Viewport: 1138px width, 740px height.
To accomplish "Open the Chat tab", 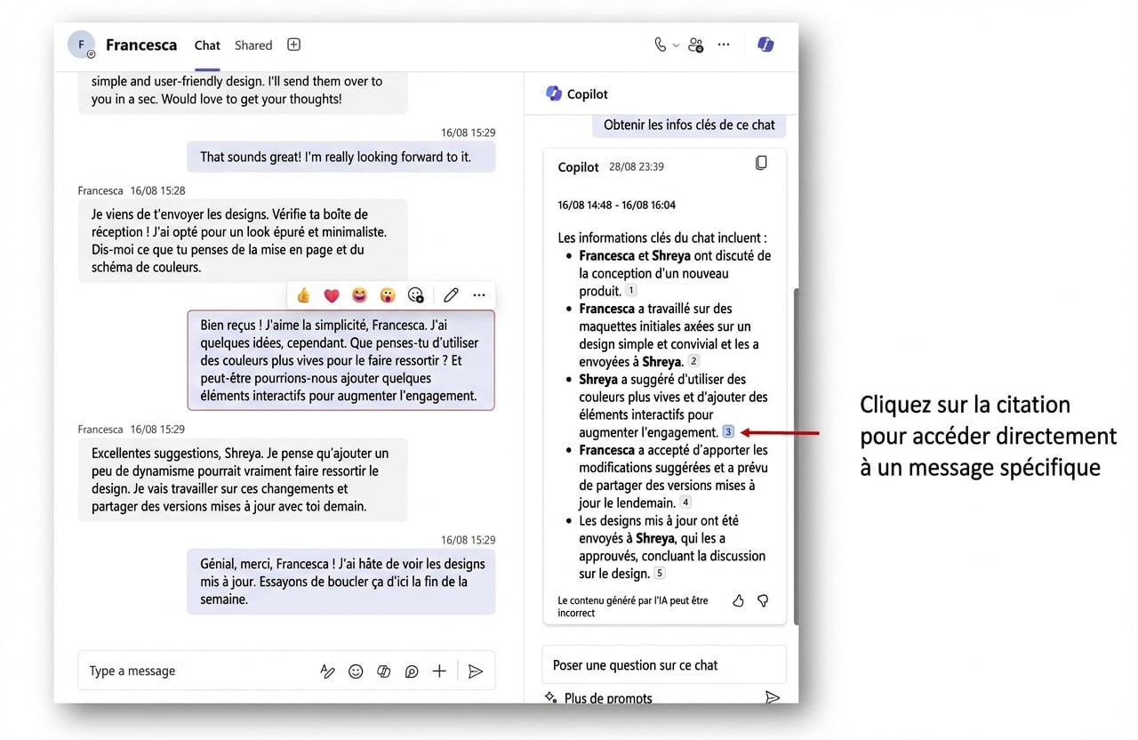I will click(206, 44).
